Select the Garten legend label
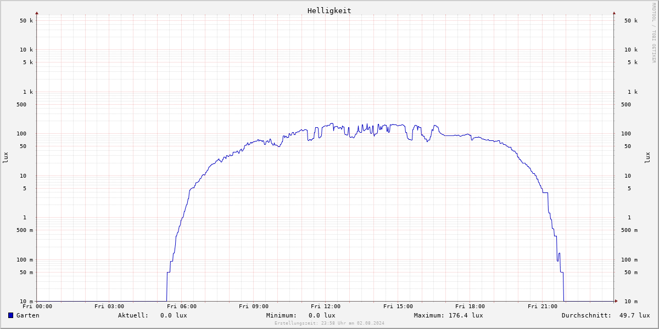This screenshot has width=659, height=329. 28,315
